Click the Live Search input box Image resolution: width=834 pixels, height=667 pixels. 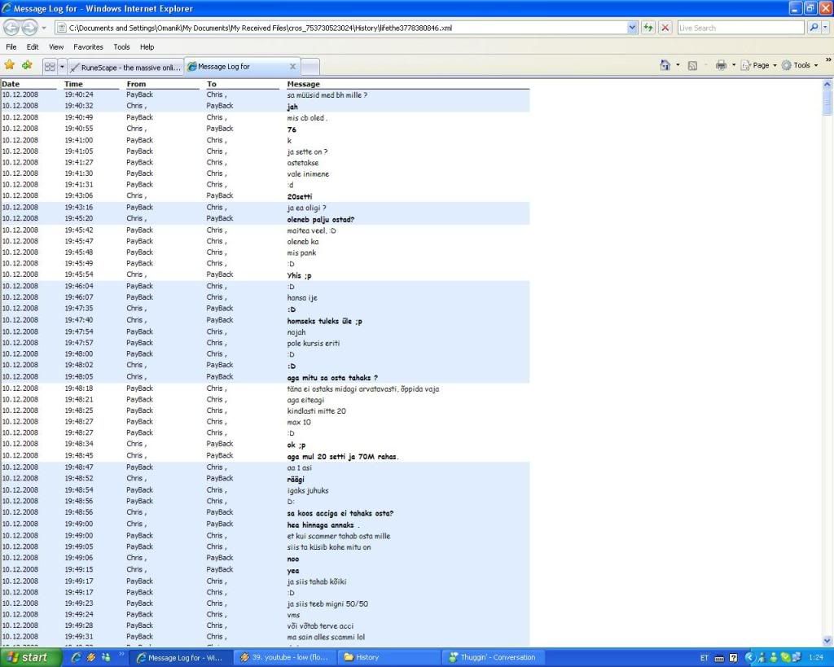pos(740,28)
